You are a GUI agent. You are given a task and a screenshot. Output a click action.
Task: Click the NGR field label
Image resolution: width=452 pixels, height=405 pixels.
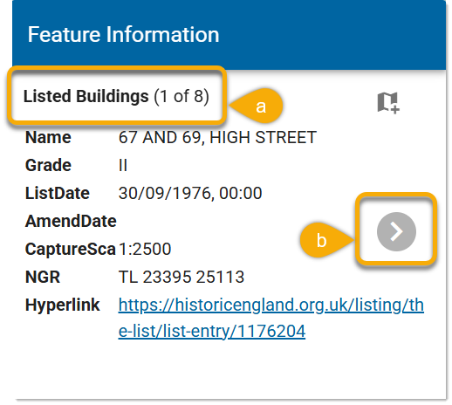click(43, 277)
